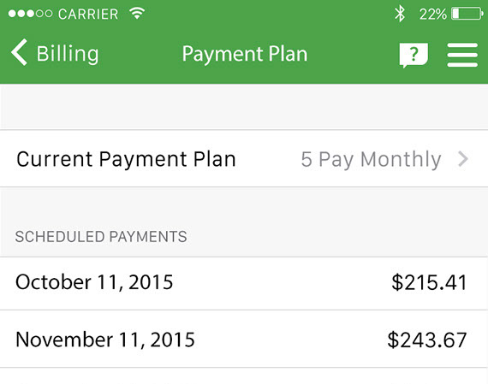Open the Current Payment Plan row

pos(244,158)
